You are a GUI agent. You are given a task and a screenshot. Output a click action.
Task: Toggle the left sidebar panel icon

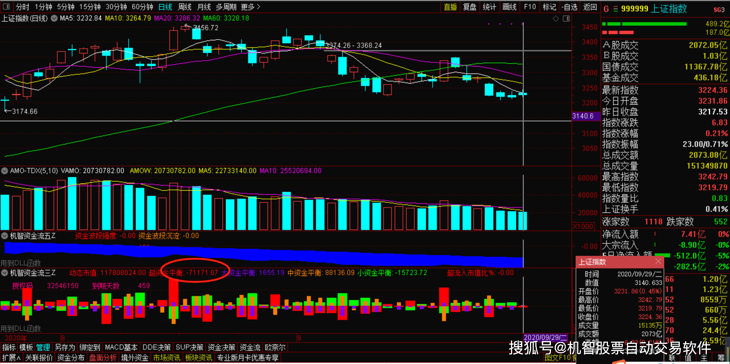tap(6, 6)
